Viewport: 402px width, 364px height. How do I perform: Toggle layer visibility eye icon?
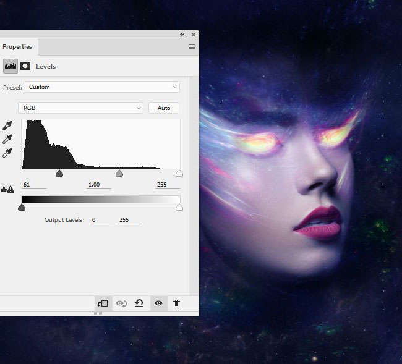point(159,303)
